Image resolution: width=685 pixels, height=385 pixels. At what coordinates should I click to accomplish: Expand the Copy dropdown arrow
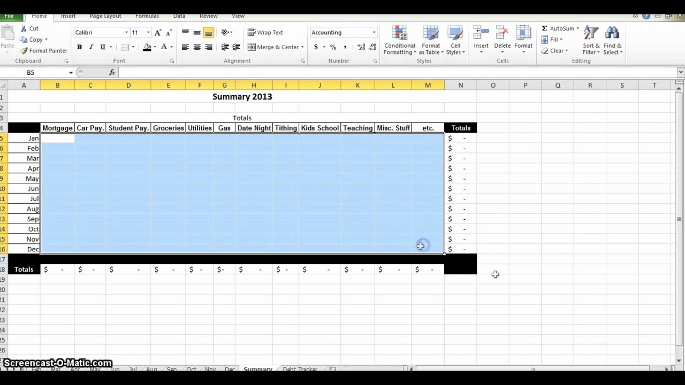(46, 40)
